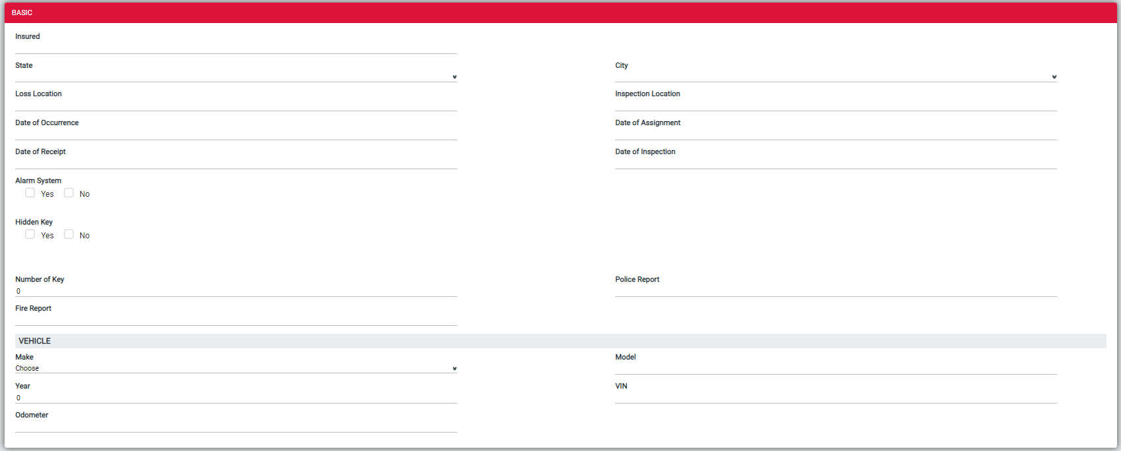
Task: Click the Model input field
Action: (x=836, y=368)
